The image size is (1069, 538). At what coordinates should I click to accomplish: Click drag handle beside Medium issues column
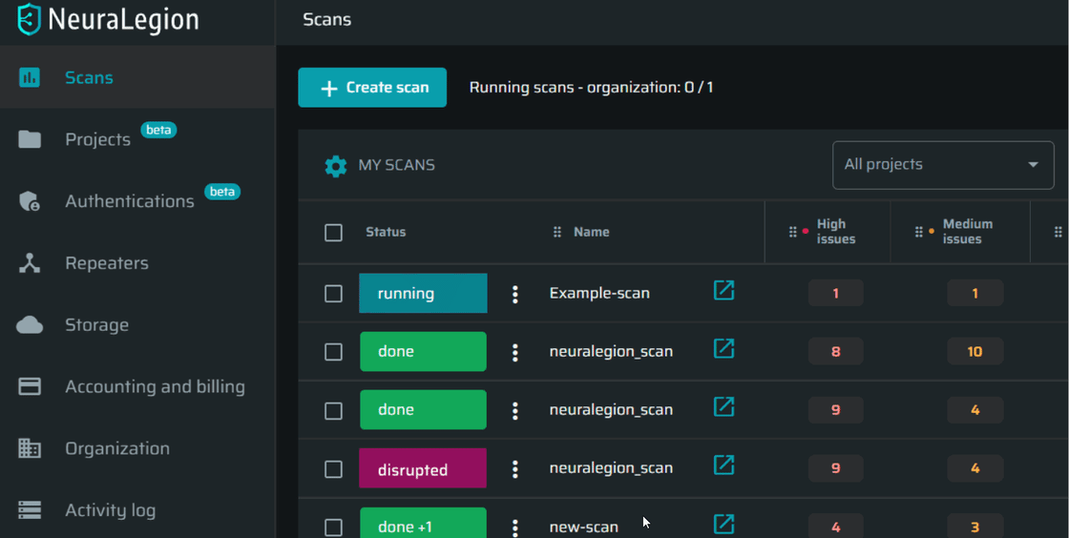[x=919, y=232]
